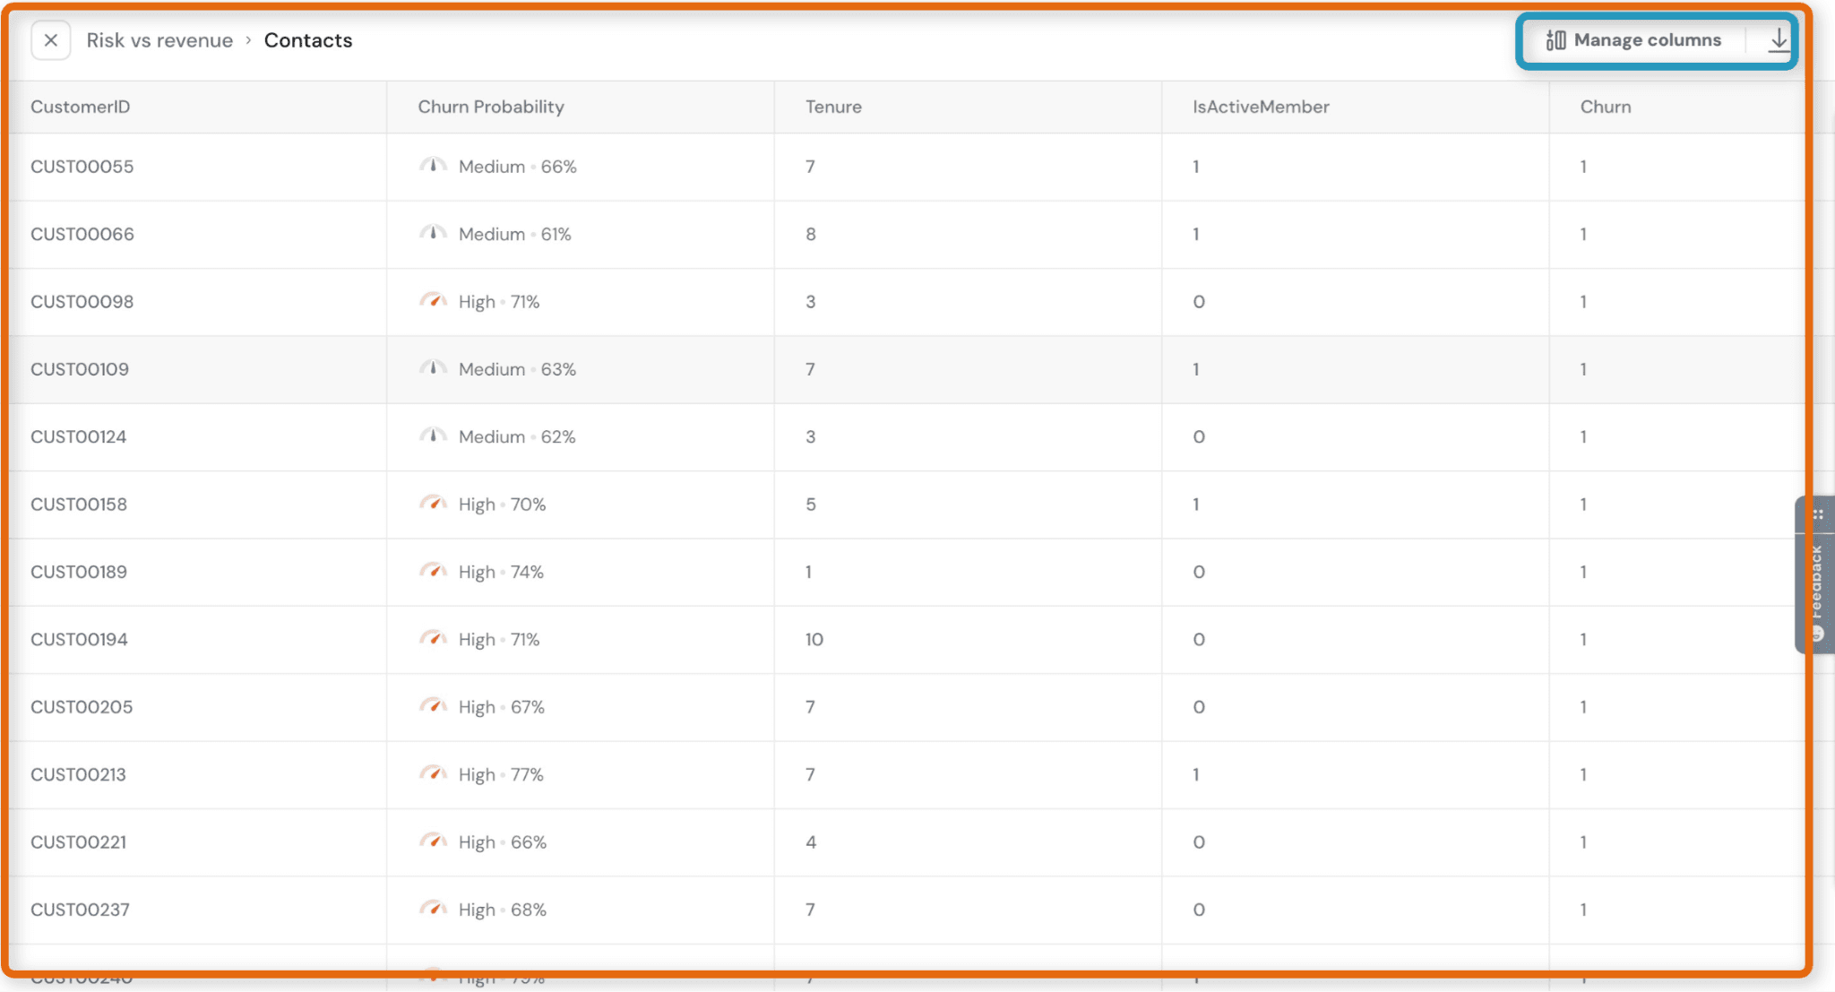Click the tenure value 5 for CUST00158
The image size is (1835, 992).
coord(811,505)
